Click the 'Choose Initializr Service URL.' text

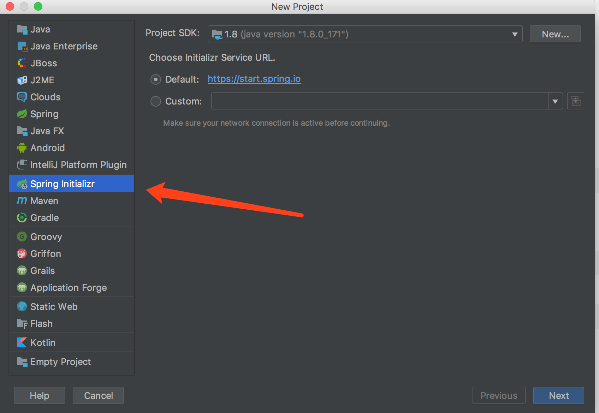click(x=212, y=58)
